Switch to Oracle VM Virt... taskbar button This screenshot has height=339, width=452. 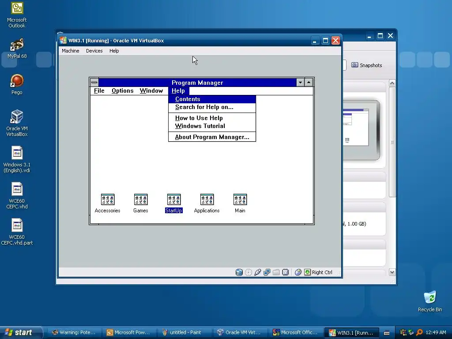coord(239,333)
